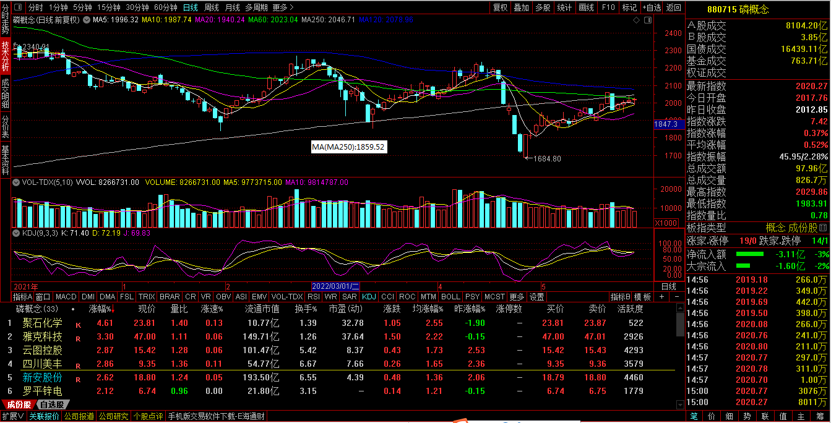The image size is (831, 423).
Task: Click the K marker beside 聚石化学
Action: pyautogui.click(x=78, y=324)
